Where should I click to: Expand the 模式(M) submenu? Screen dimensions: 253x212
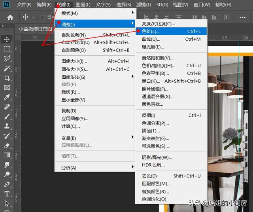[95, 13]
